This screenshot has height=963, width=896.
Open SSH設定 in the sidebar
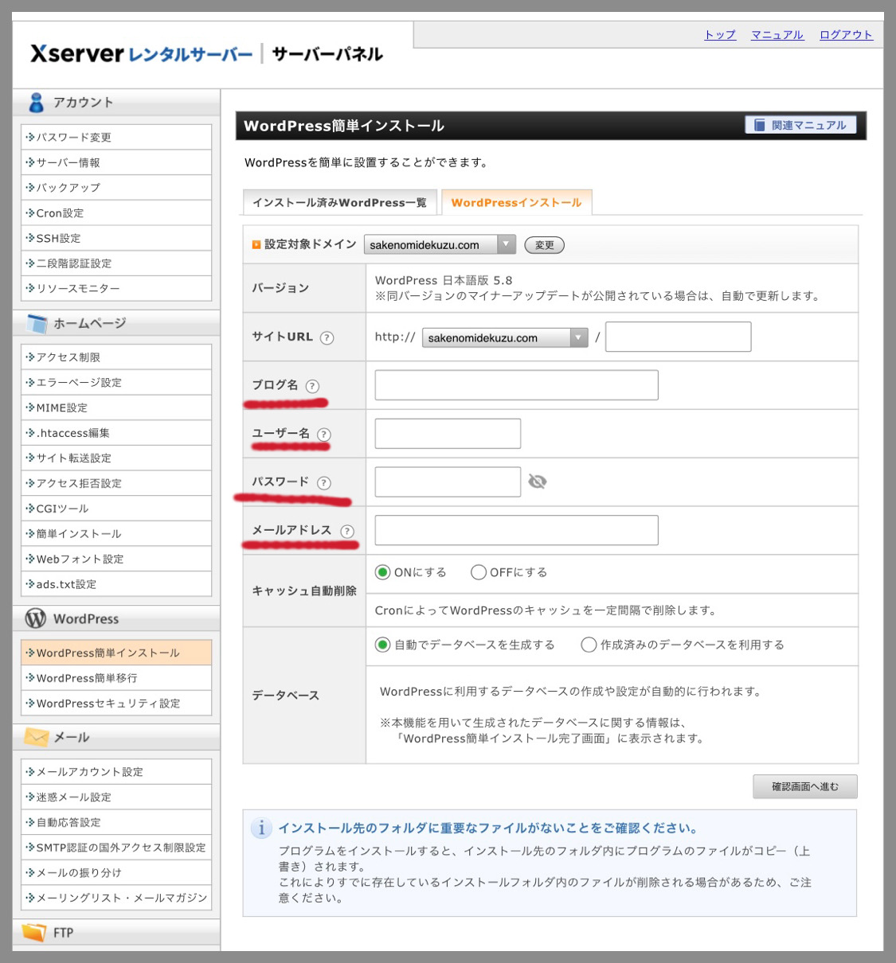(116, 238)
